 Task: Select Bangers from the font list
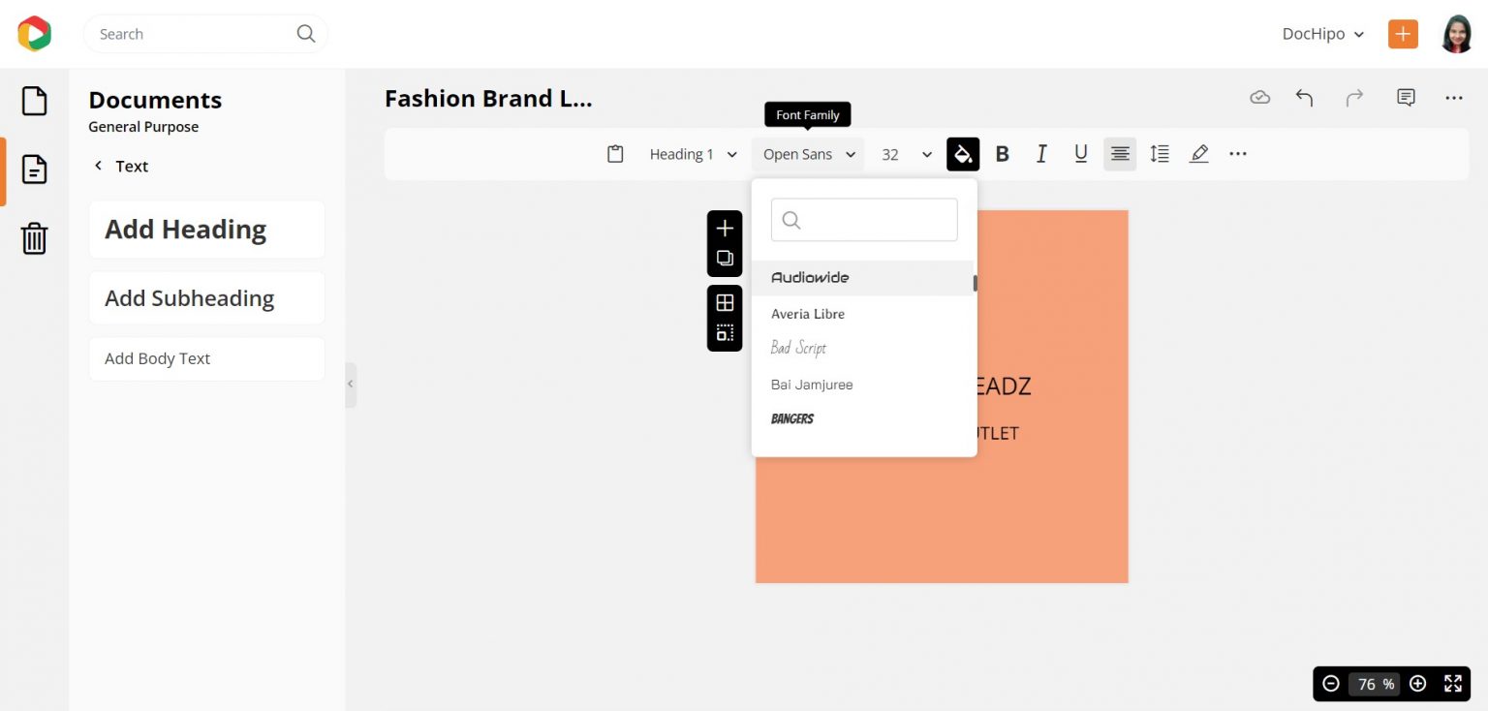point(792,418)
